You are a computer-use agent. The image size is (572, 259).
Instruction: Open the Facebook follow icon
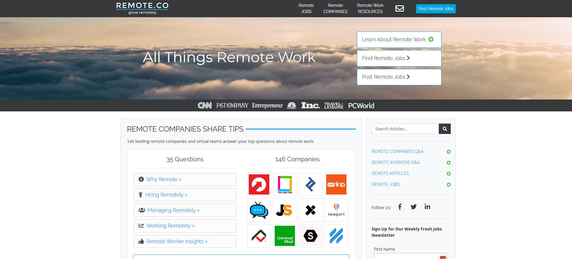click(400, 207)
